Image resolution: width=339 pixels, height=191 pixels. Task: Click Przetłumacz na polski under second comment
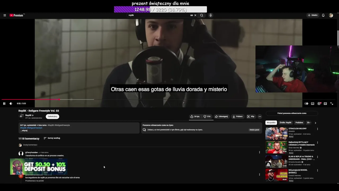[34, 181]
